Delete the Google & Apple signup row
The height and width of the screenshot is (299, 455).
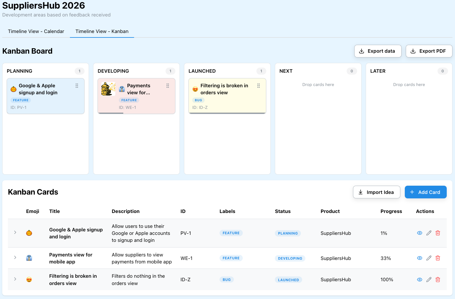438,233
